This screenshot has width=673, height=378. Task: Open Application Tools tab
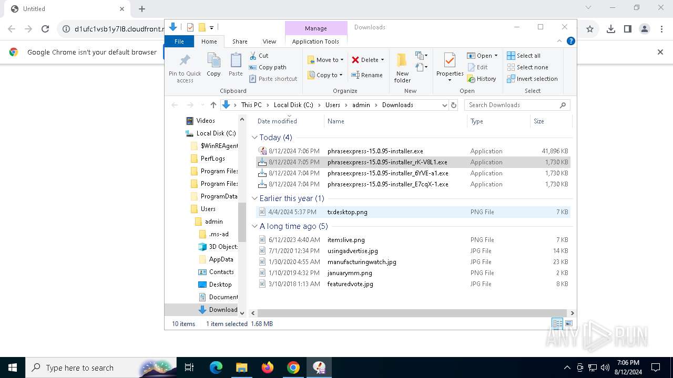click(315, 41)
